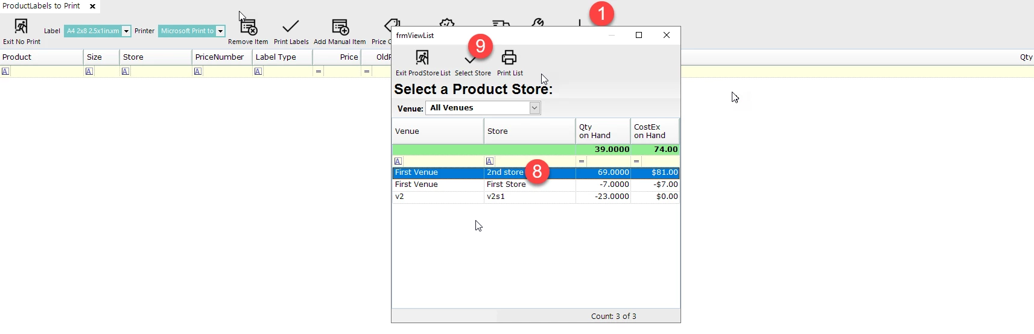Click the Remove Item toolbar icon
The width and height of the screenshot is (1034, 334).
[x=248, y=27]
